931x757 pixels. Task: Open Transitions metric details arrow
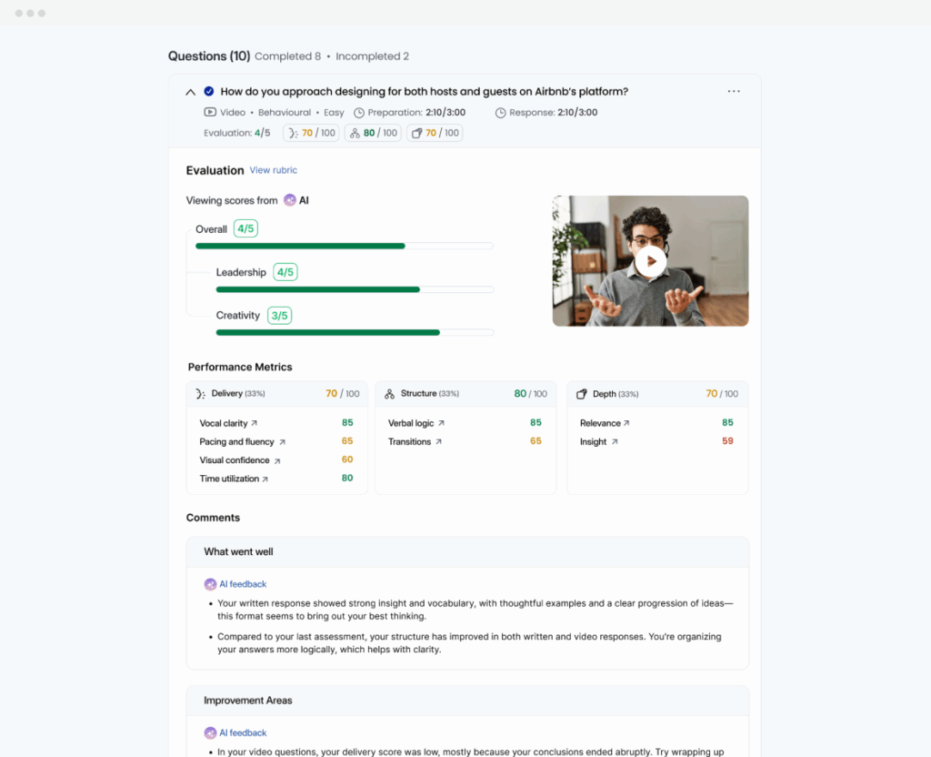[439, 442]
